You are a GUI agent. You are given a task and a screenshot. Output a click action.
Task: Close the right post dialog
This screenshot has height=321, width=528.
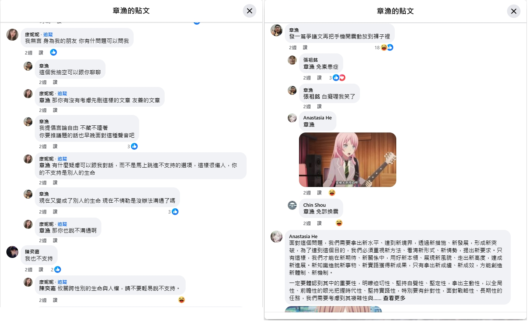pyautogui.click(x=514, y=11)
